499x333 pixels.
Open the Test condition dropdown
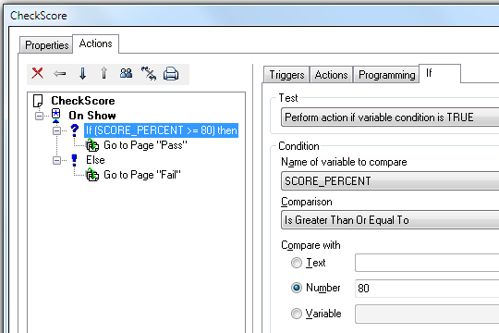(x=390, y=117)
